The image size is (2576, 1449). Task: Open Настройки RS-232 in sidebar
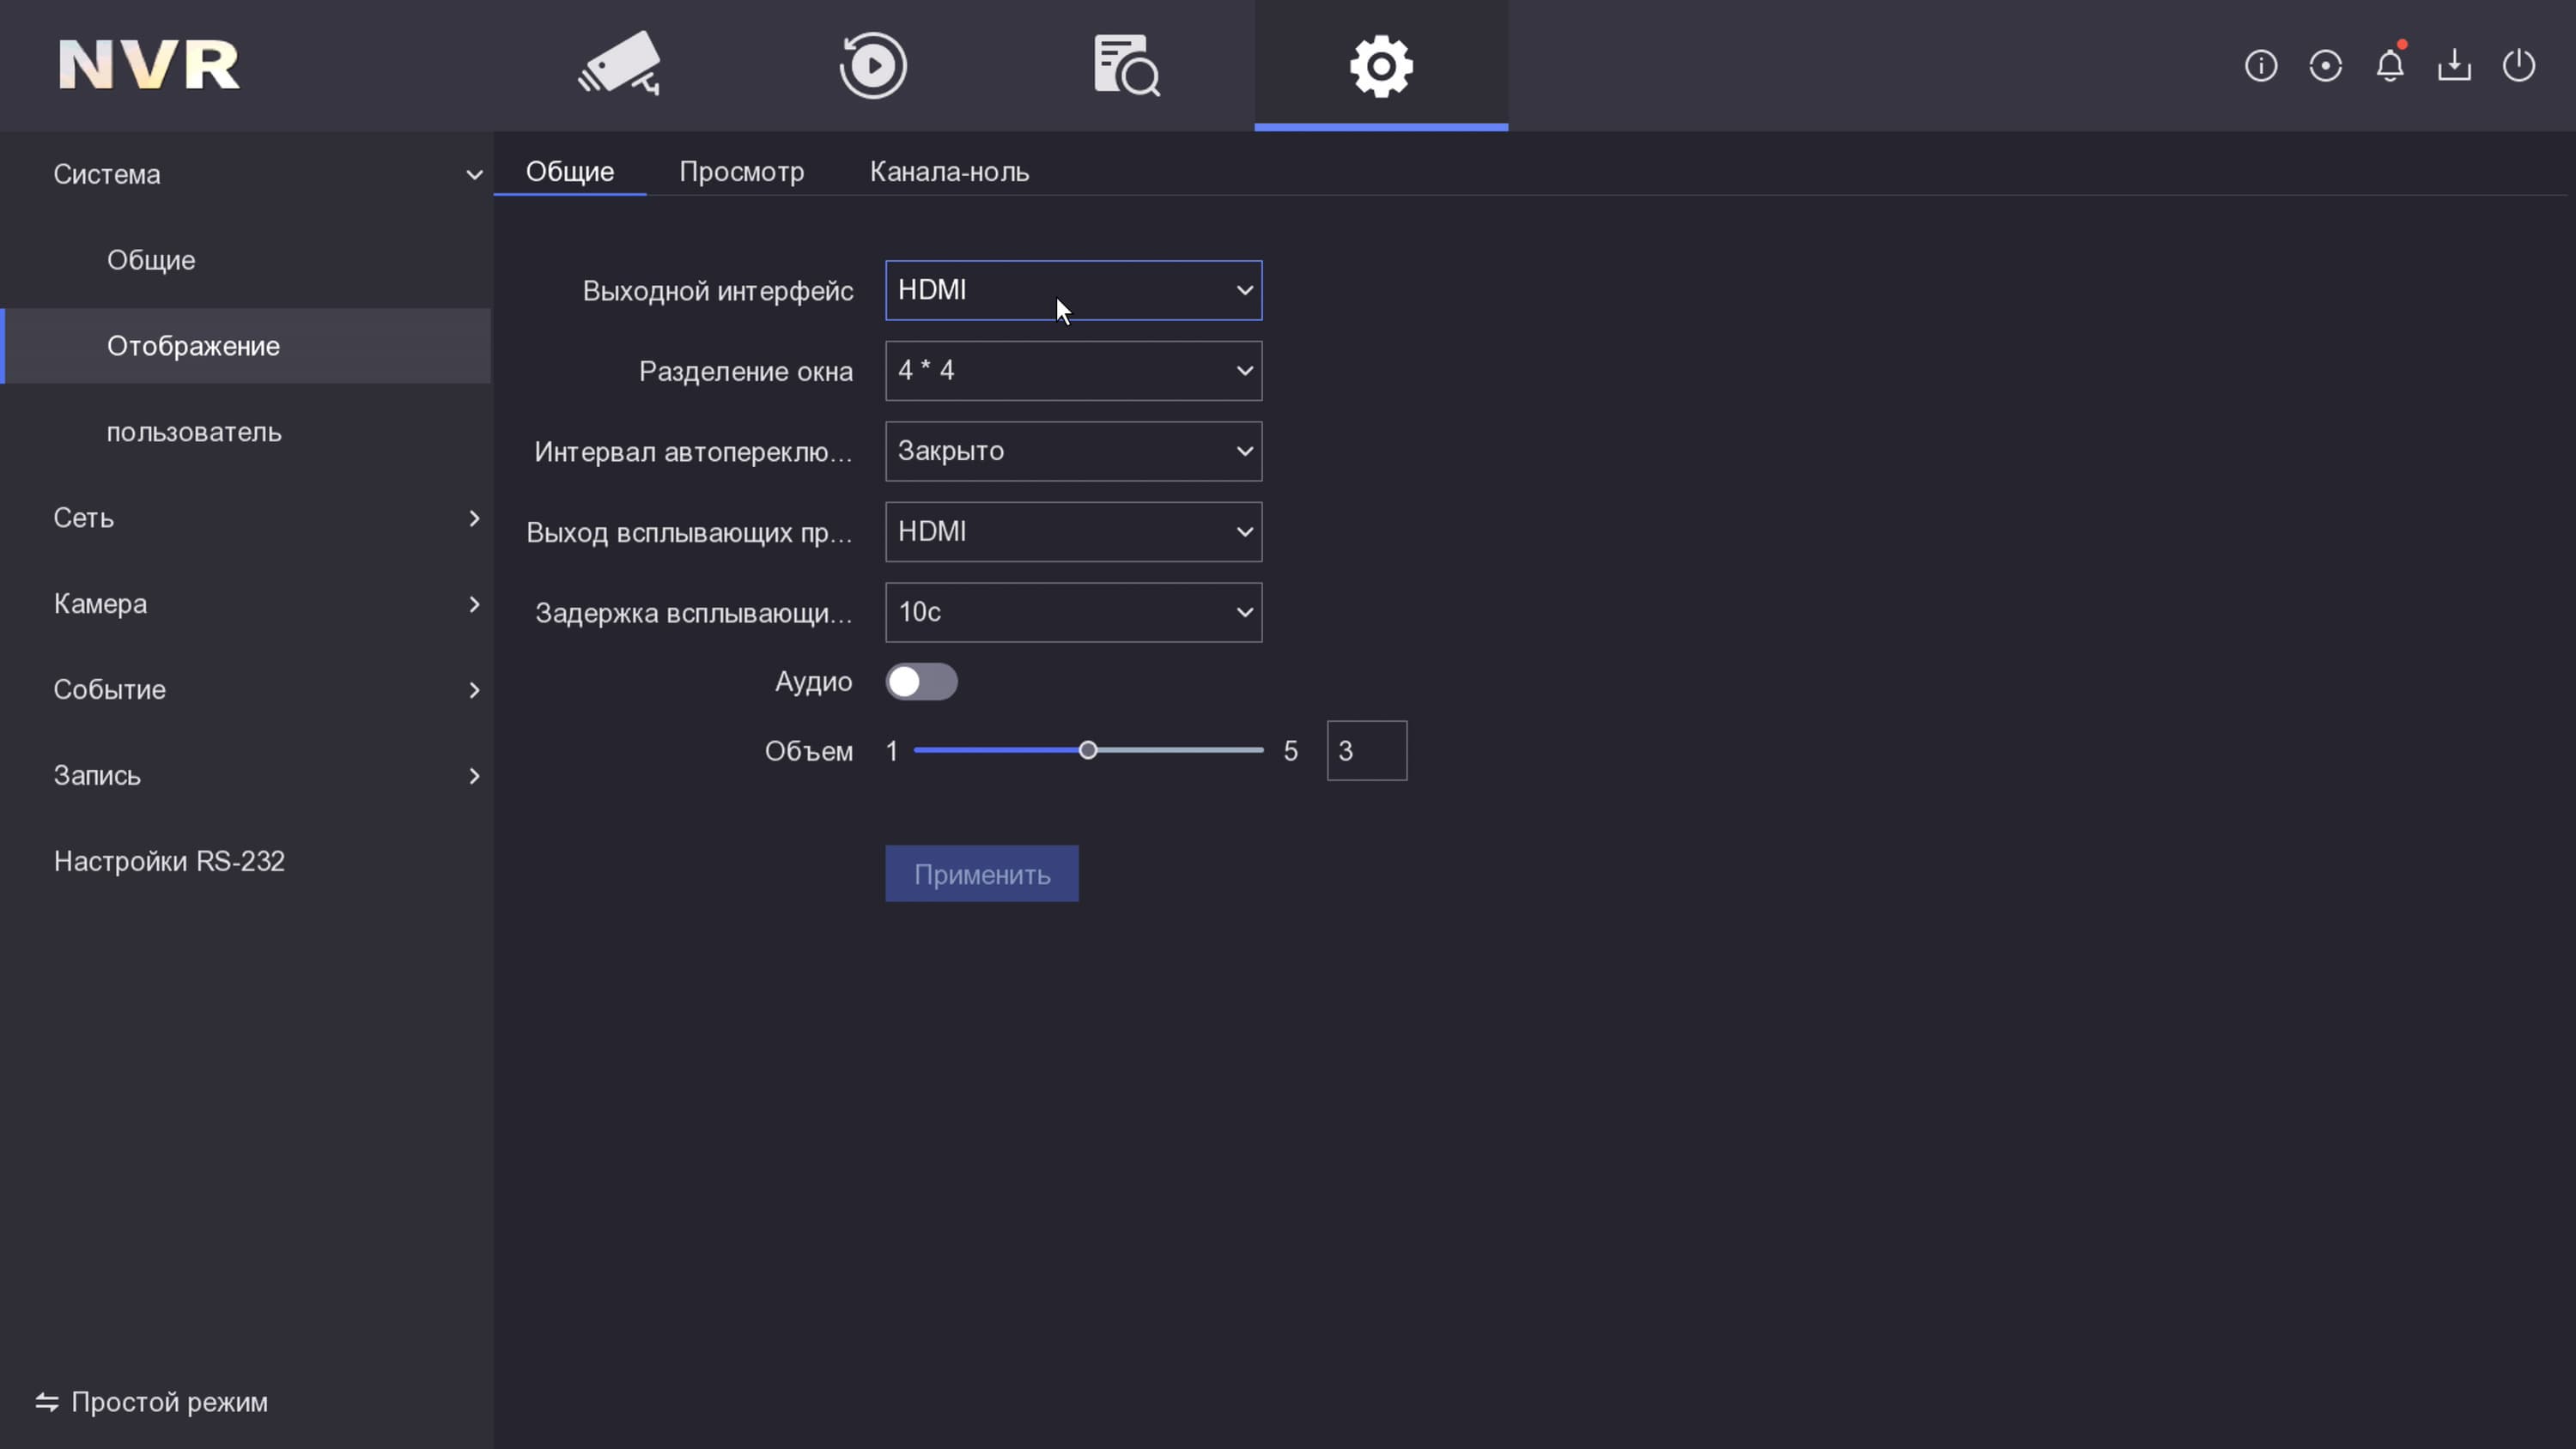[169, 861]
